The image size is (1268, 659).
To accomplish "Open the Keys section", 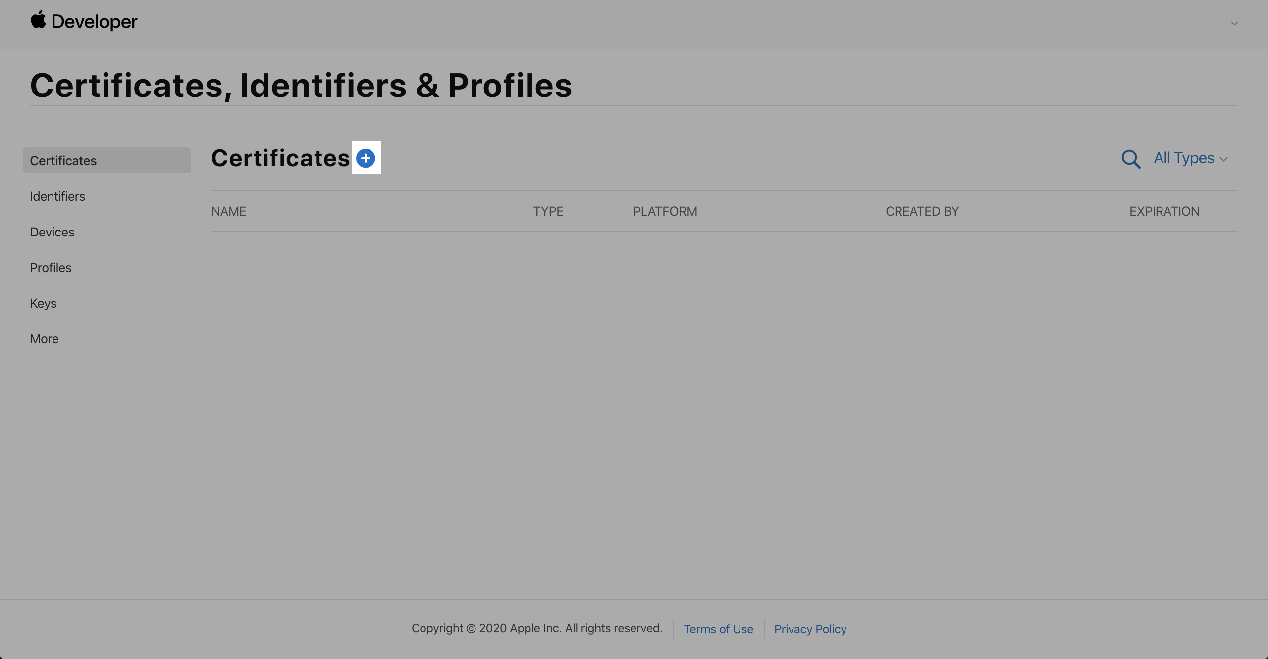I will tap(43, 303).
